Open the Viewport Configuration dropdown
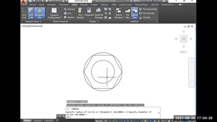The width and height of the screenshot is (217, 122). (x=54, y=13)
